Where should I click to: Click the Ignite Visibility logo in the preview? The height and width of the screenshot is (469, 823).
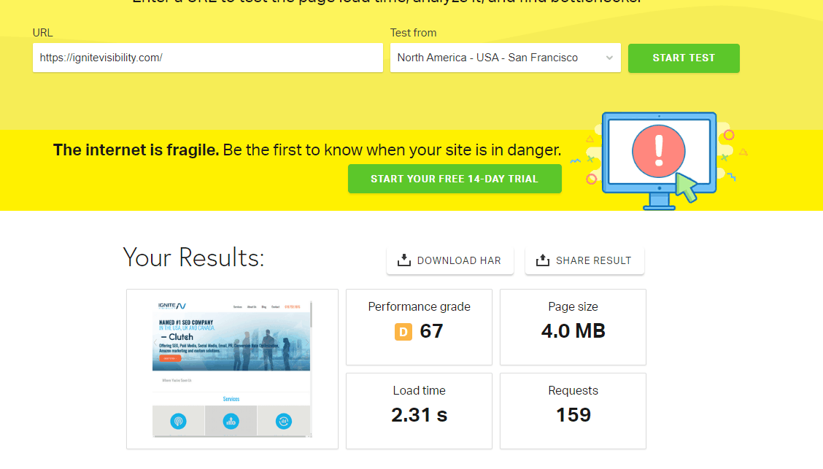click(x=172, y=306)
